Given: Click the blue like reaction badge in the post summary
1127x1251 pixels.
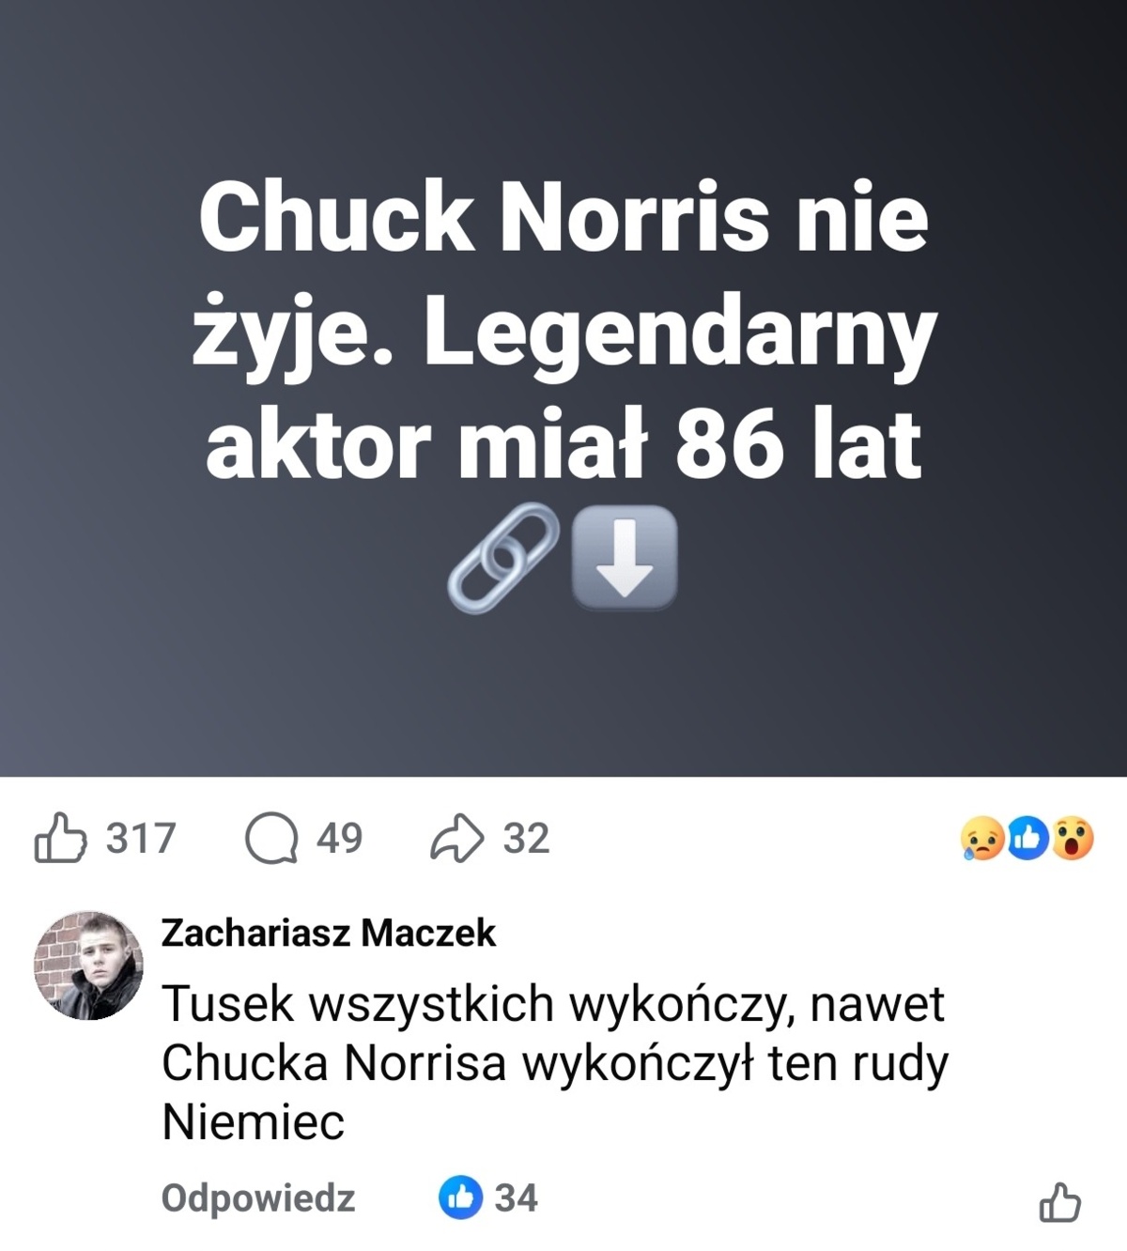Looking at the screenshot, I should (x=1028, y=839).
